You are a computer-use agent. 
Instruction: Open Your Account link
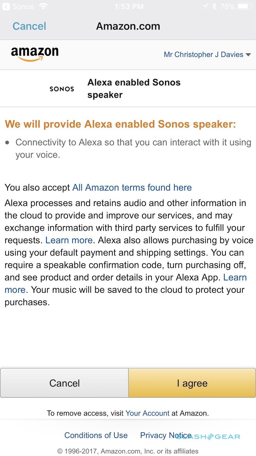click(x=147, y=413)
